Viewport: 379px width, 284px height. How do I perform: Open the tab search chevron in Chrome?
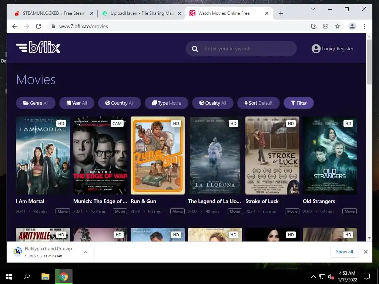(x=312, y=9)
